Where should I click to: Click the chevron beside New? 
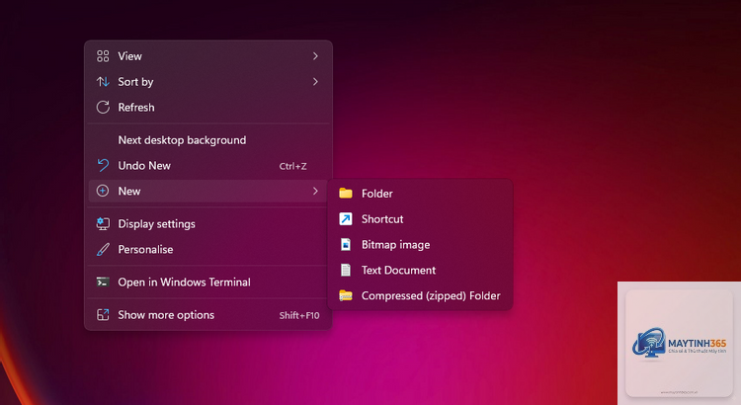coord(315,191)
